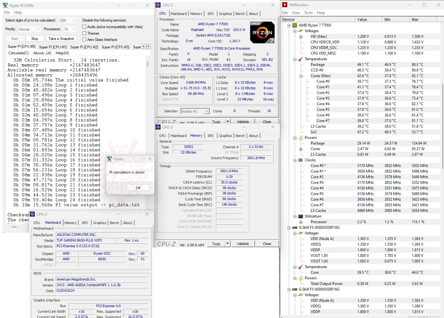Open About...(A) menu in Hyper PI
This screenshot has height=318, width=444.
point(42,53)
